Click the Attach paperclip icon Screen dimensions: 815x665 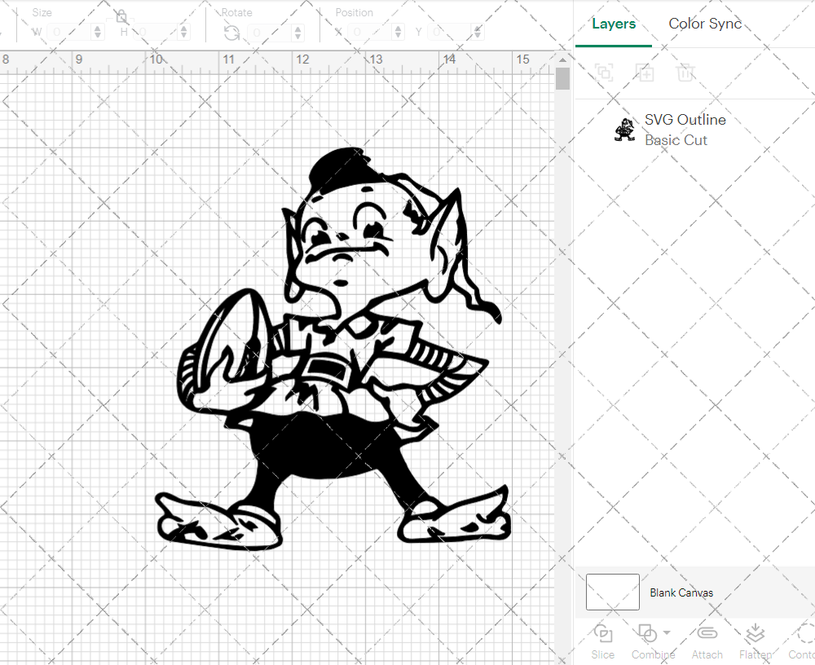[707, 634]
